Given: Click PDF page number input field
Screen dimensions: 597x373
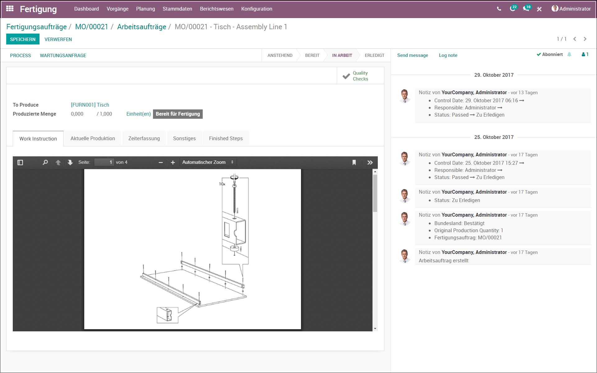Looking at the screenshot, I should (x=104, y=162).
